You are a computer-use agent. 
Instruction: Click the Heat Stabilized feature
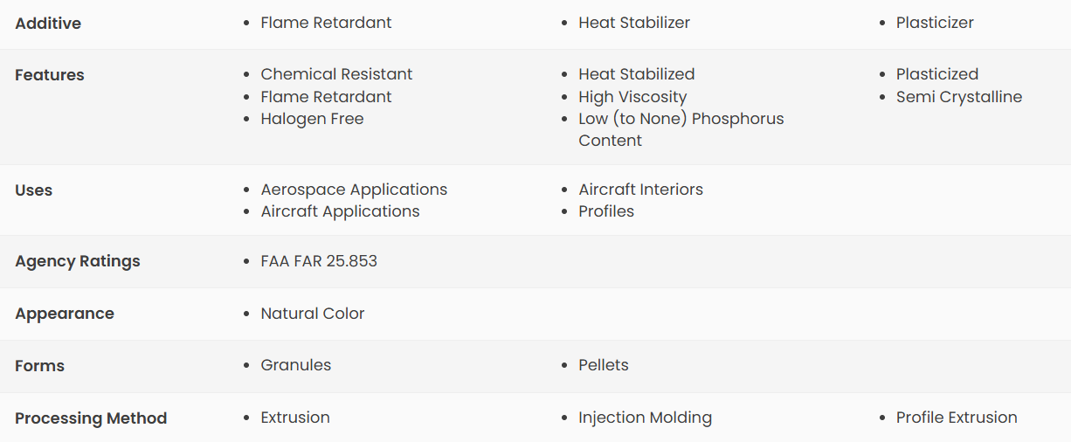pyautogui.click(x=637, y=74)
